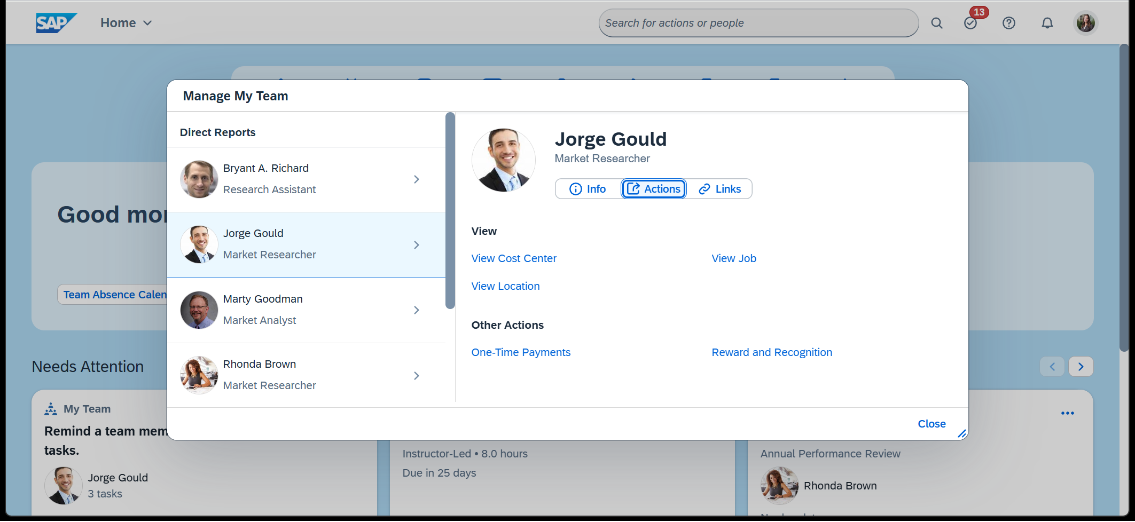Open the help icon in the header
The image size is (1135, 522).
click(x=1008, y=22)
